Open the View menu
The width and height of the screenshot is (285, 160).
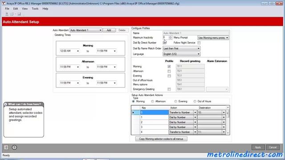(25, 8)
